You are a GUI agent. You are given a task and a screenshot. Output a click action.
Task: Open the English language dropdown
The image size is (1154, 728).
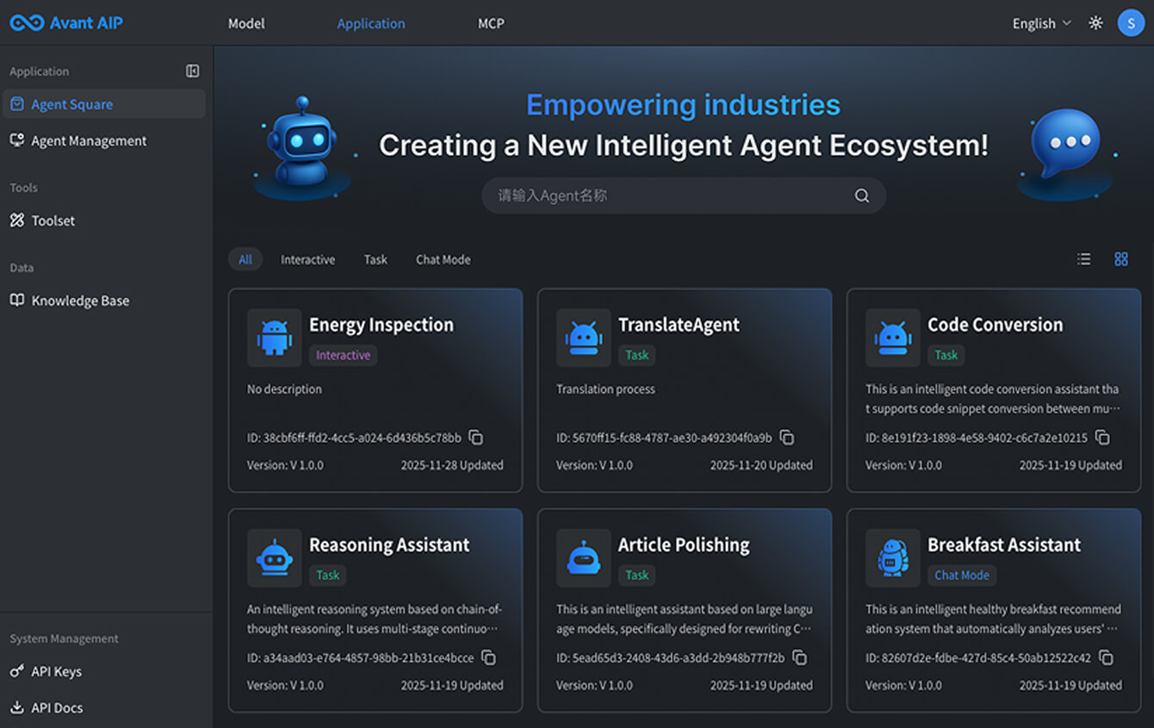pyautogui.click(x=1041, y=23)
